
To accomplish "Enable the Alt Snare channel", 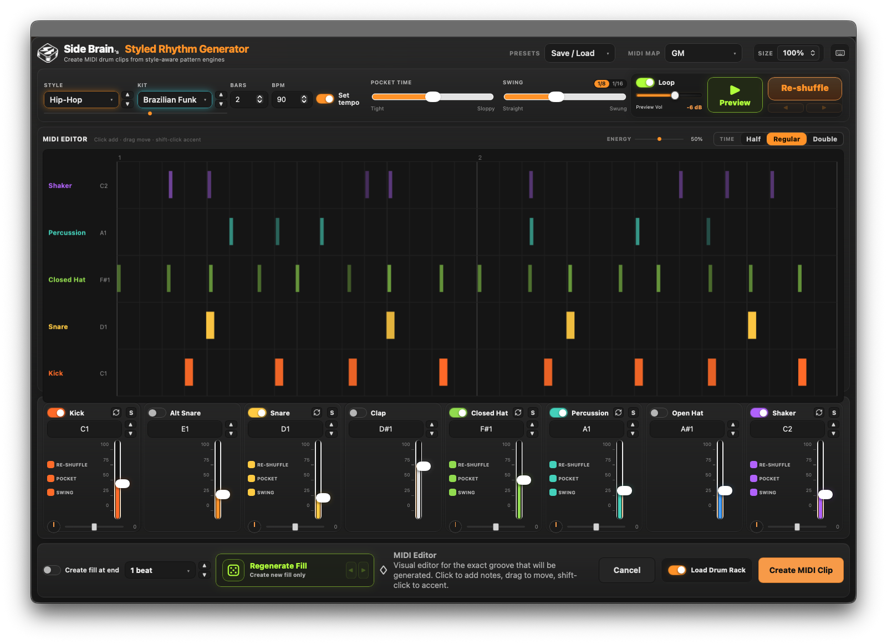I will [x=157, y=413].
